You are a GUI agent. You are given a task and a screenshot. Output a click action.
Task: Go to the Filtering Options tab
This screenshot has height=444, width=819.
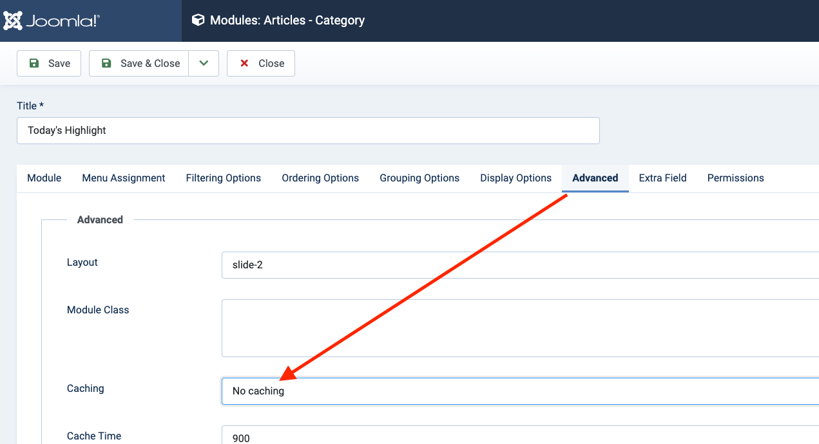click(x=224, y=178)
